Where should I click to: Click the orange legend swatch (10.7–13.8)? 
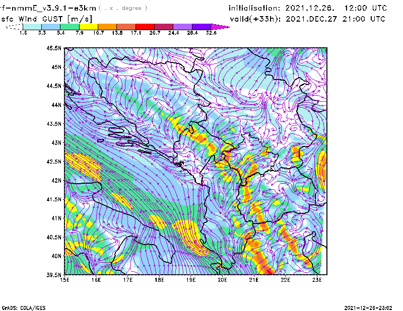107,27
